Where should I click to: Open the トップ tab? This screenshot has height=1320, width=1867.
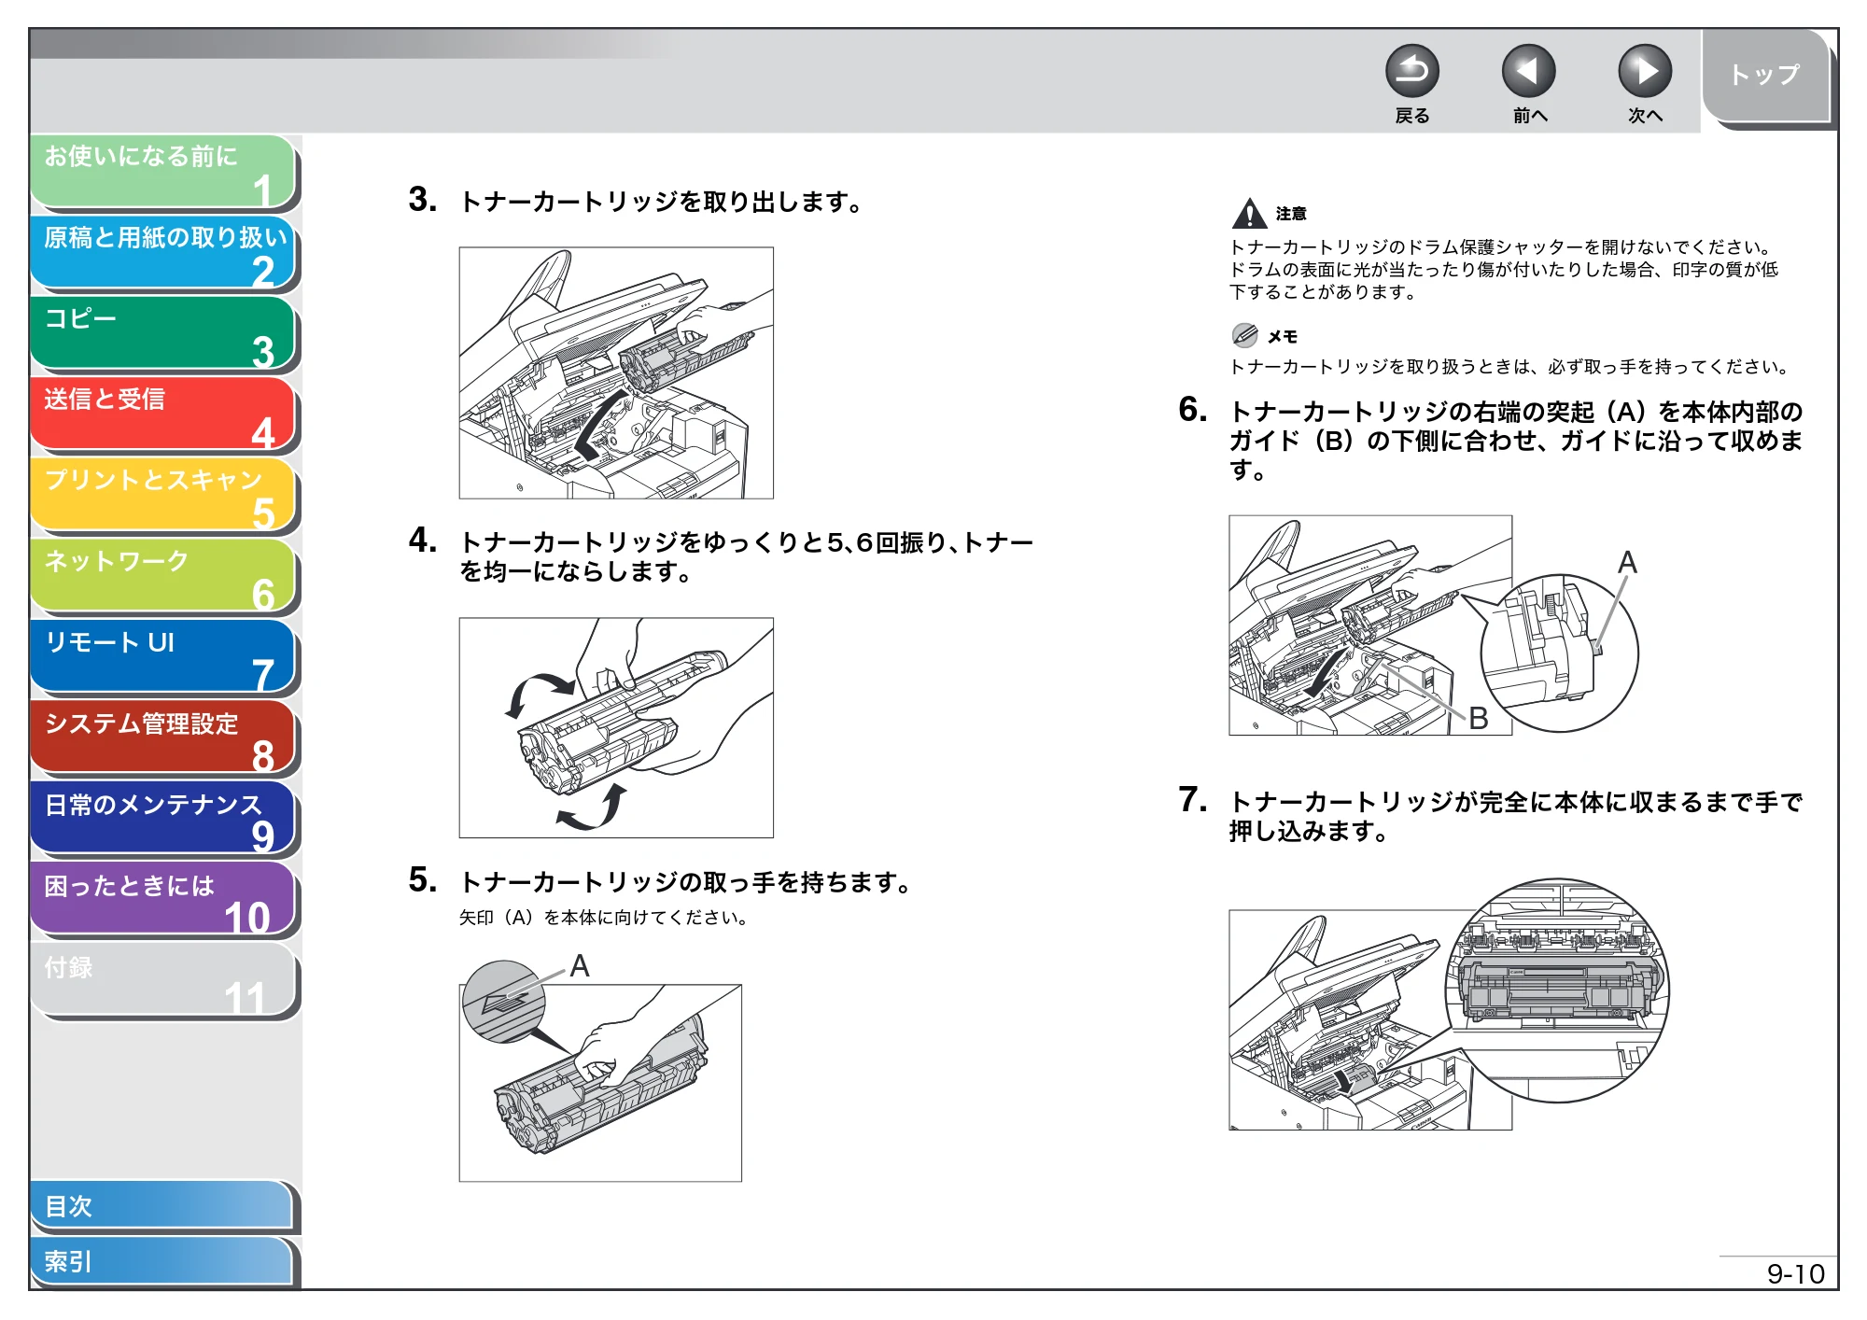1765,77
